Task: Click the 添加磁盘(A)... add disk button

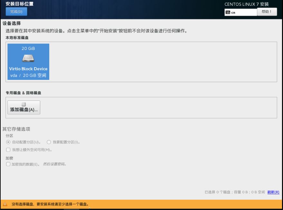Action: click(24, 108)
